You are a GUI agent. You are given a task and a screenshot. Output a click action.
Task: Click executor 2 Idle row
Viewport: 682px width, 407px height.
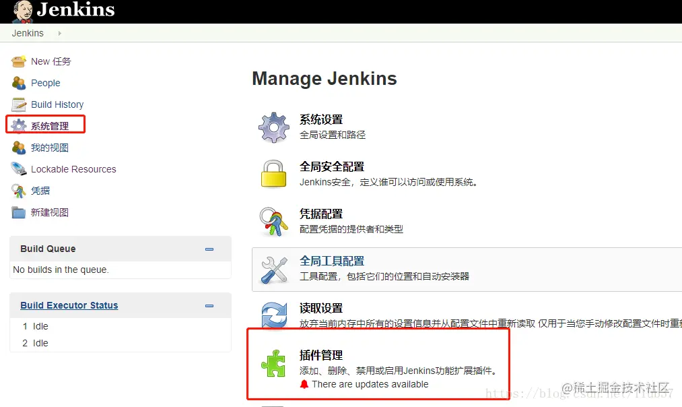point(121,343)
